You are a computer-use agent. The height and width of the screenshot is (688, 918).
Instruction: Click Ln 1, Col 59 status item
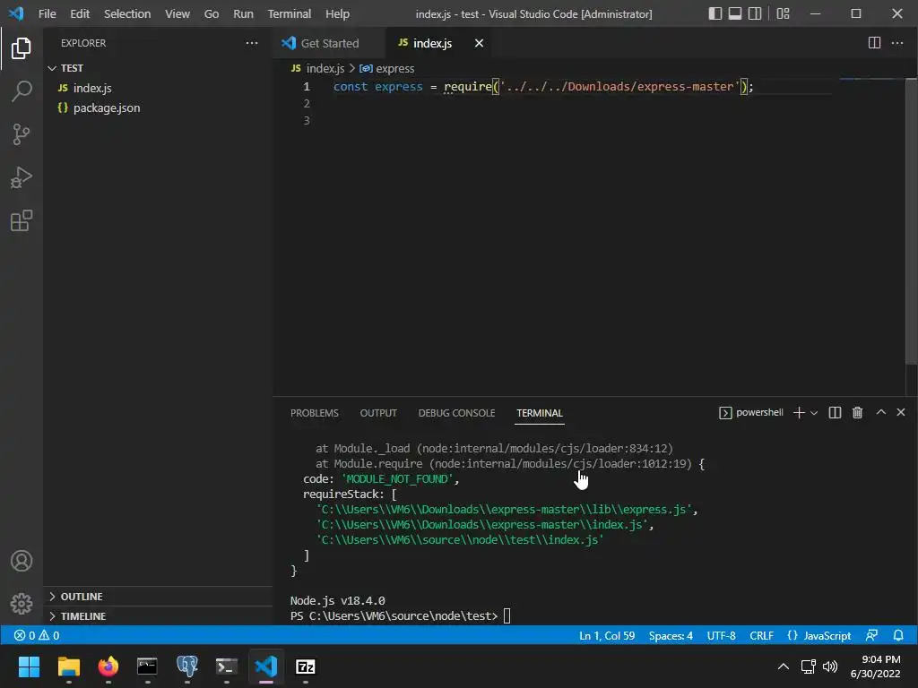pyautogui.click(x=607, y=635)
